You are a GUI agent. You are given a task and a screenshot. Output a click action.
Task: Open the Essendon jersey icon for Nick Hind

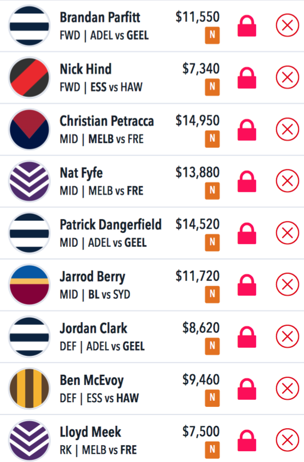[x=29, y=78]
